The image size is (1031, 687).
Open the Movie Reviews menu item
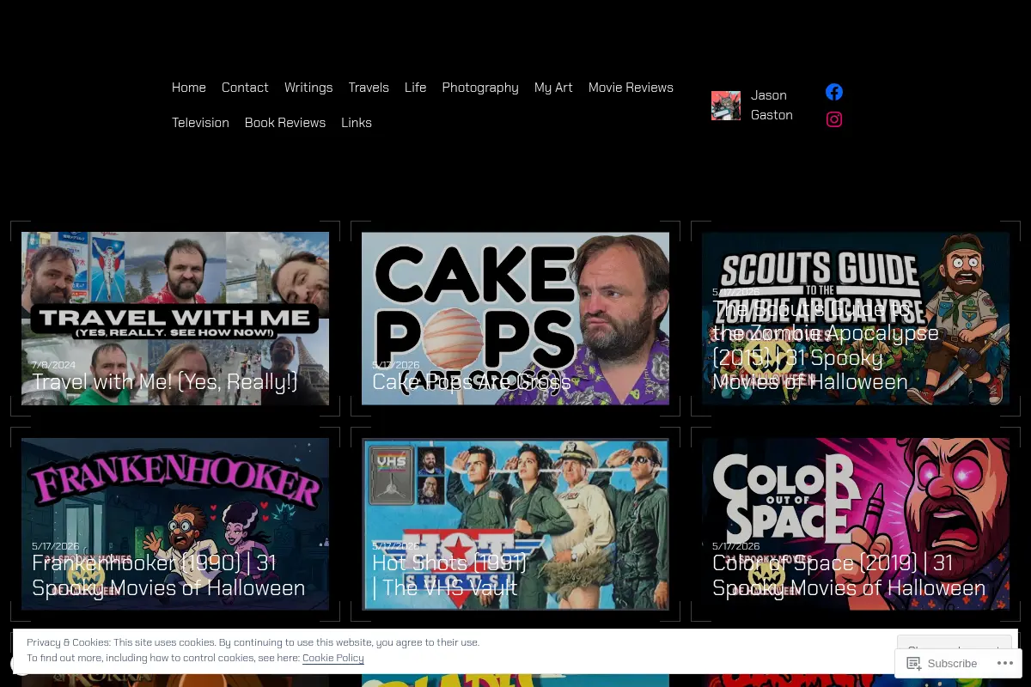(631, 88)
